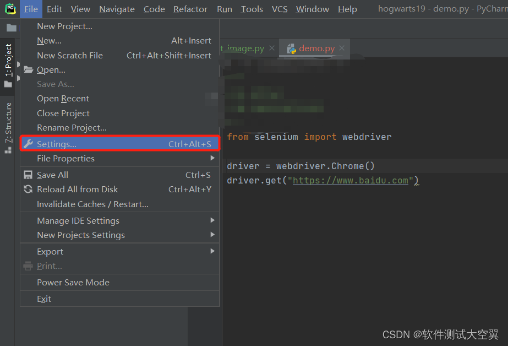The height and width of the screenshot is (346, 508).
Task: Choose New... from the File menu
Action: click(x=120, y=41)
